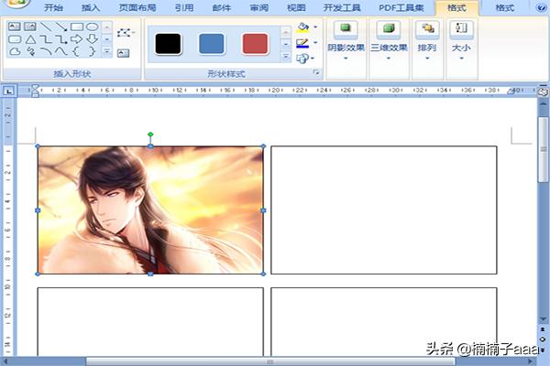Toggle the ruler visibility button
The height and width of the screenshot is (366, 550).
pyautogui.click(x=543, y=91)
